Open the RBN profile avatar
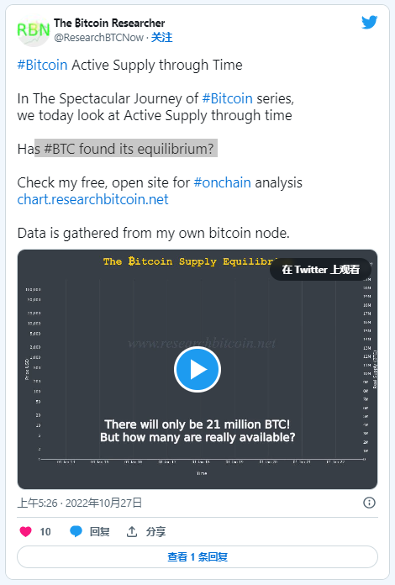 pyautogui.click(x=33, y=30)
